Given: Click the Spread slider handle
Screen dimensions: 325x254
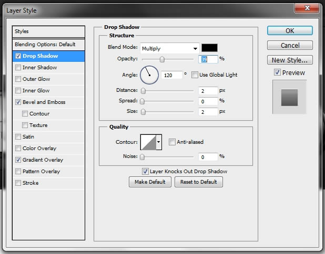Looking at the screenshot, I should click(142, 101).
